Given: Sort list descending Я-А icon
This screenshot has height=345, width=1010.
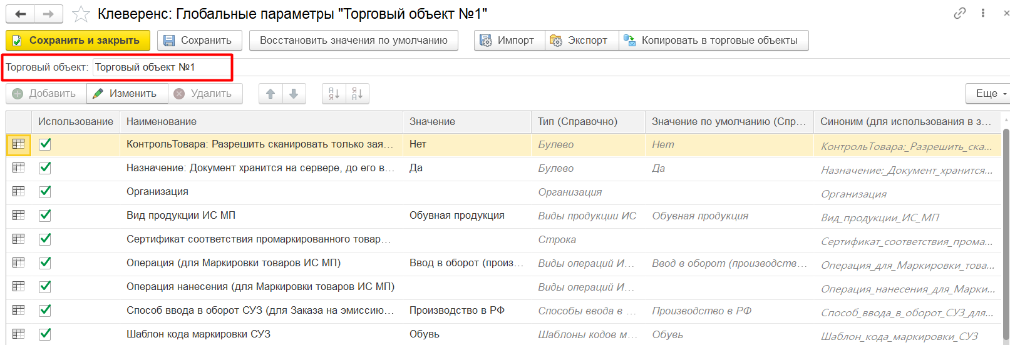Looking at the screenshot, I should 357,93.
